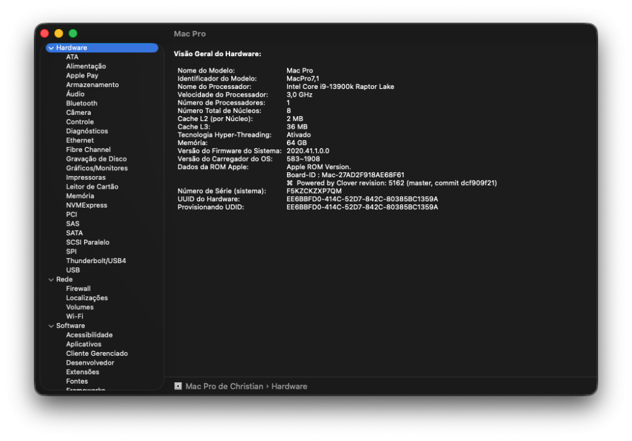The width and height of the screenshot is (632, 441).
Task: Open SPI in the sidebar
Action: [71, 252]
